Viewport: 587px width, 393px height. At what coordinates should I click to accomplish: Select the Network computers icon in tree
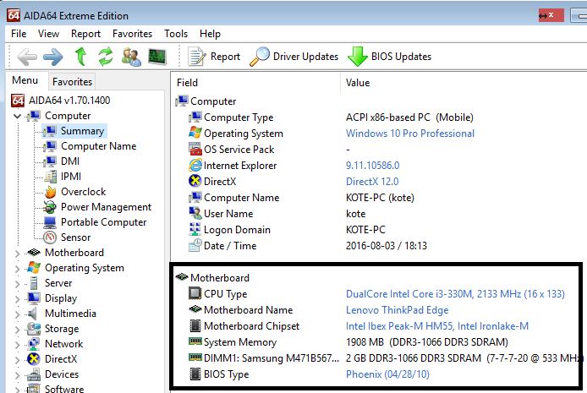pyautogui.click(x=34, y=344)
